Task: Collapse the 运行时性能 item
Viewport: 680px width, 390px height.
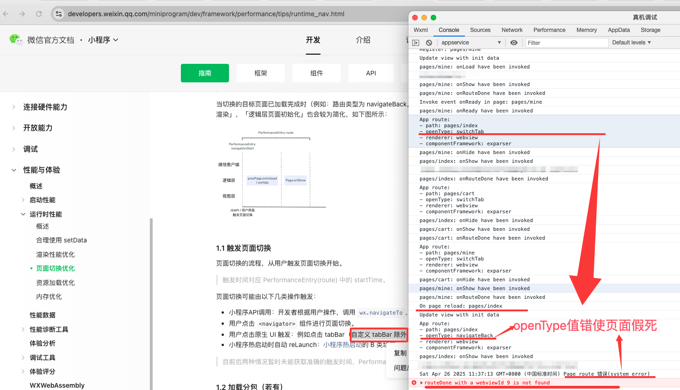Action: (x=23, y=214)
